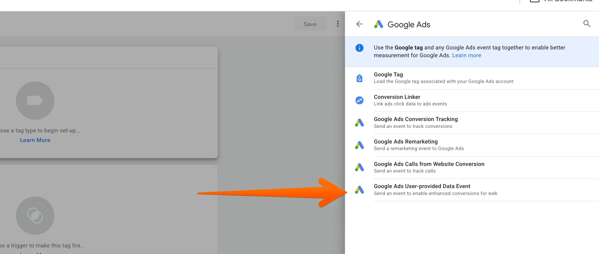The width and height of the screenshot is (599, 254).
Task: Select Google Ads User-provided Data Event
Action: [x=472, y=190]
